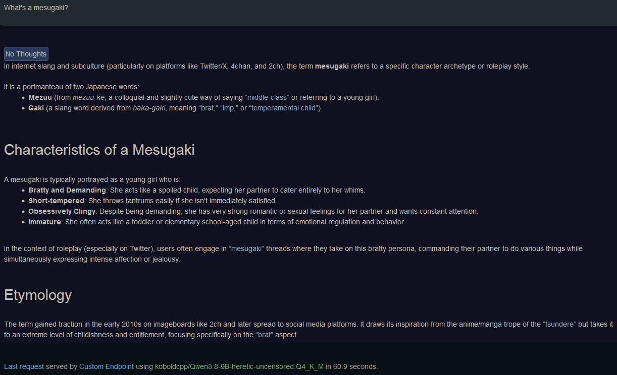Click the quoted "brat" in Etymology paragraph
Viewport: 617px width, 375px height.
(x=264, y=335)
